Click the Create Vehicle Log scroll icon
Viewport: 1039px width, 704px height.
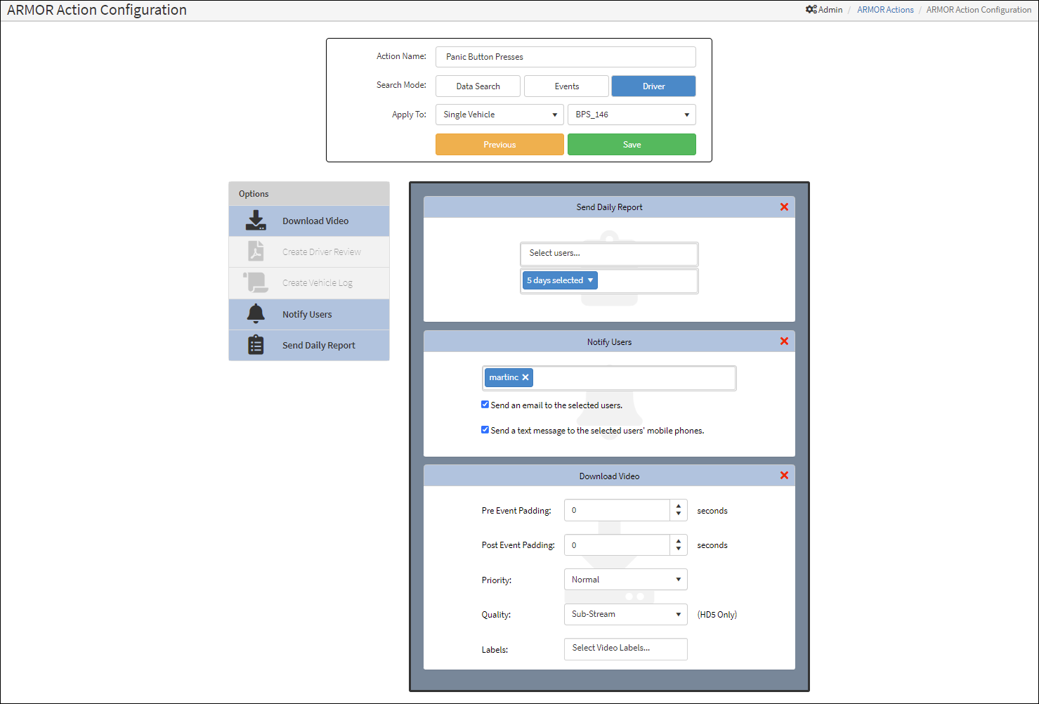(256, 282)
